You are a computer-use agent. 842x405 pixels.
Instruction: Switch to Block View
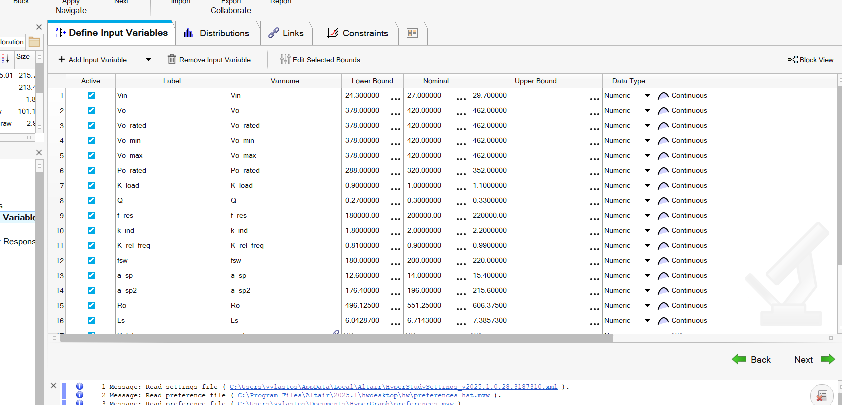point(811,60)
